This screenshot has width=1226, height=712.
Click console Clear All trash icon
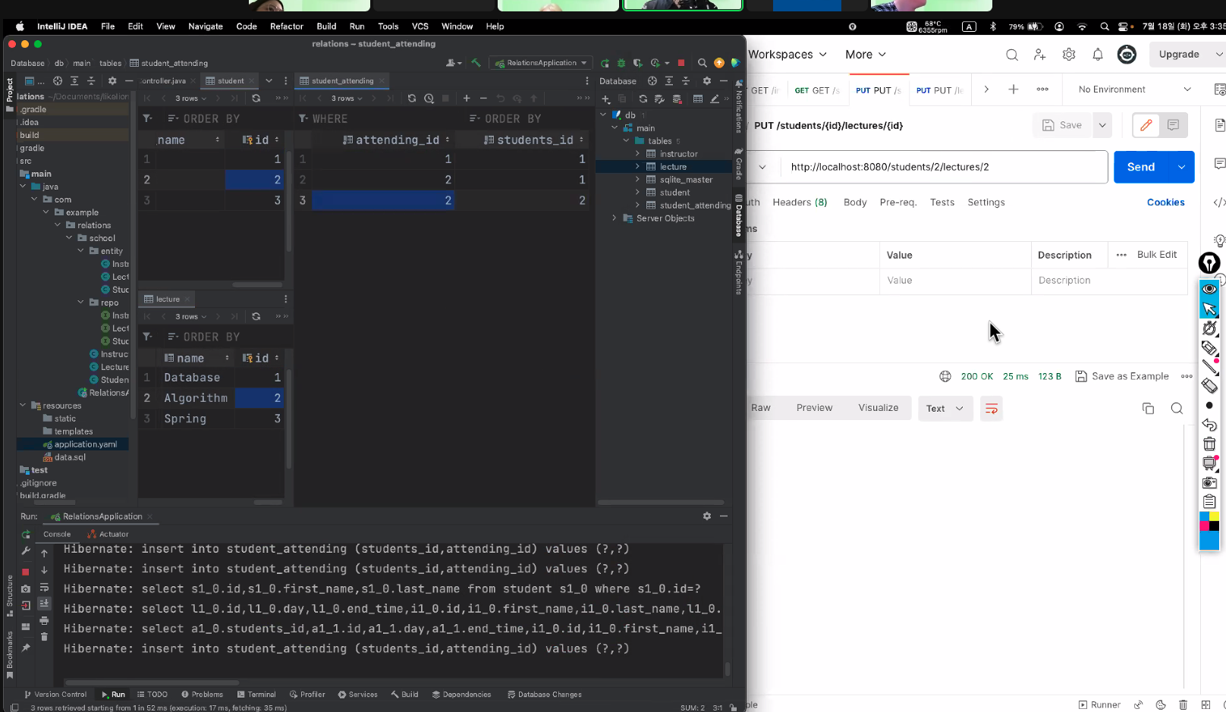(44, 637)
